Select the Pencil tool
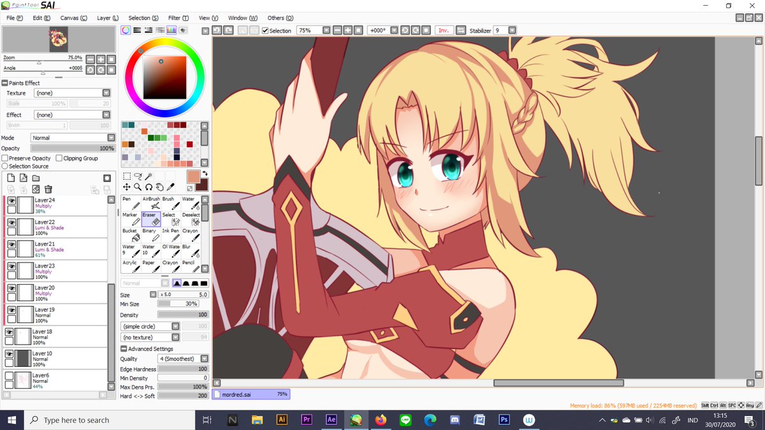The width and height of the screenshot is (765, 430). click(190, 267)
